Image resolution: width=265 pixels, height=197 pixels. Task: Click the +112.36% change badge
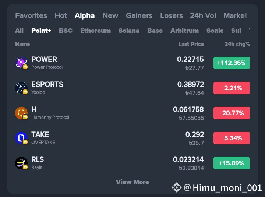(x=232, y=63)
